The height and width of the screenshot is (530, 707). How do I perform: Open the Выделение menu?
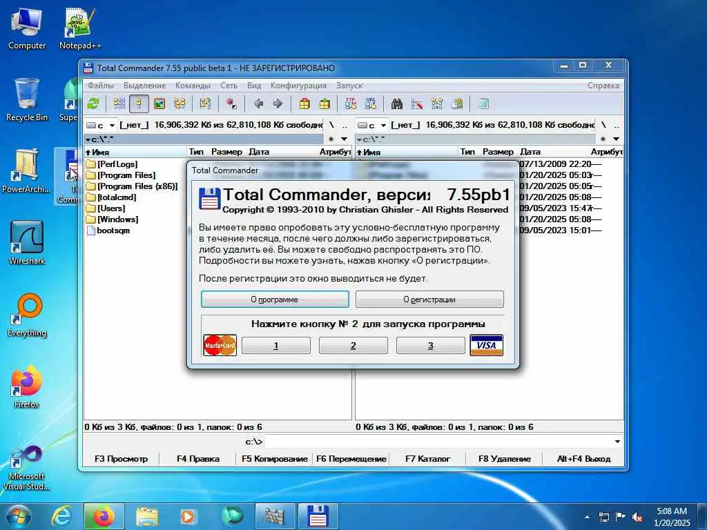tap(145, 86)
